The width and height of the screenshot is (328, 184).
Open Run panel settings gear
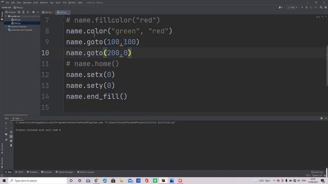point(321,118)
